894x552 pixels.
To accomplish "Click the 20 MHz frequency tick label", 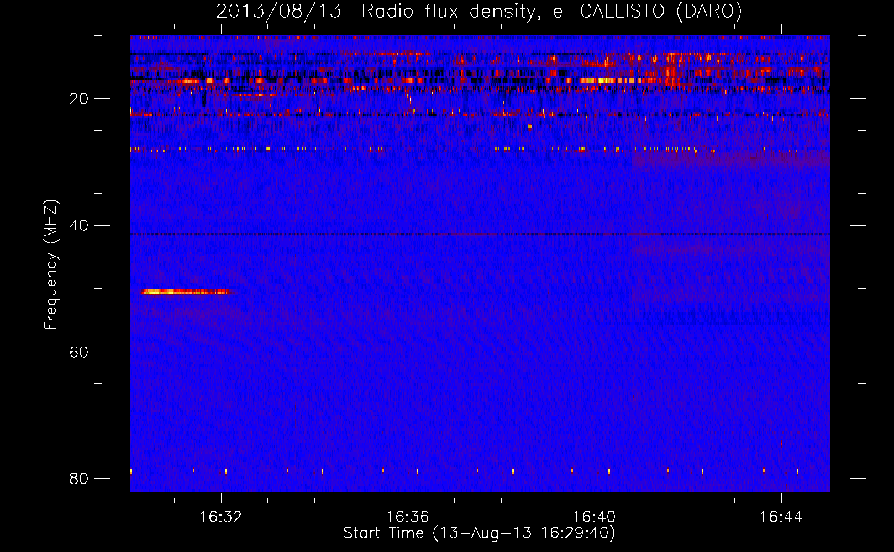I will click(79, 99).
